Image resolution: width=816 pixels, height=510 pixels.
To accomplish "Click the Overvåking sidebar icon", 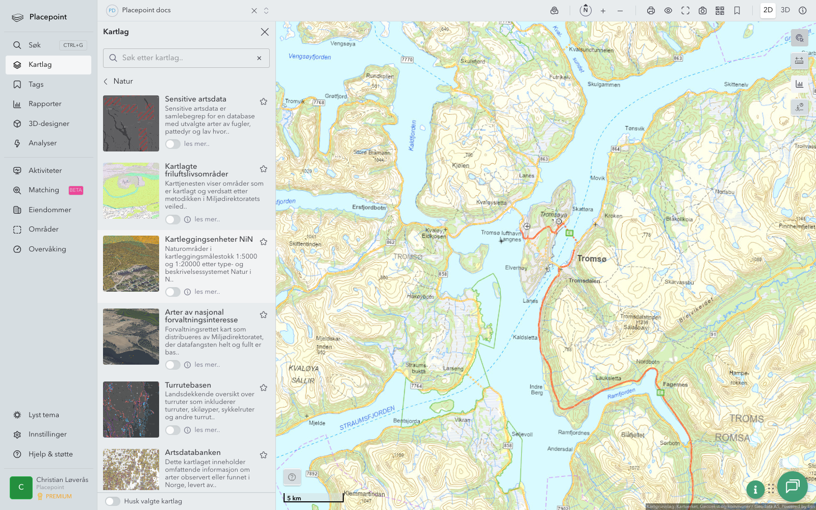I will coord(17,249).
